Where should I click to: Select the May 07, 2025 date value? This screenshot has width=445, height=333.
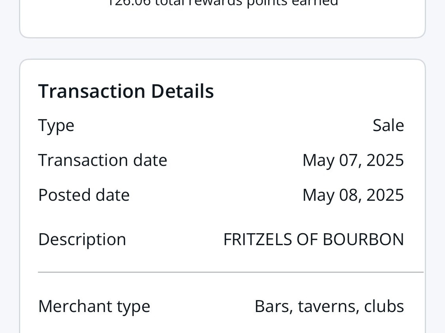(x=353, y=160)
